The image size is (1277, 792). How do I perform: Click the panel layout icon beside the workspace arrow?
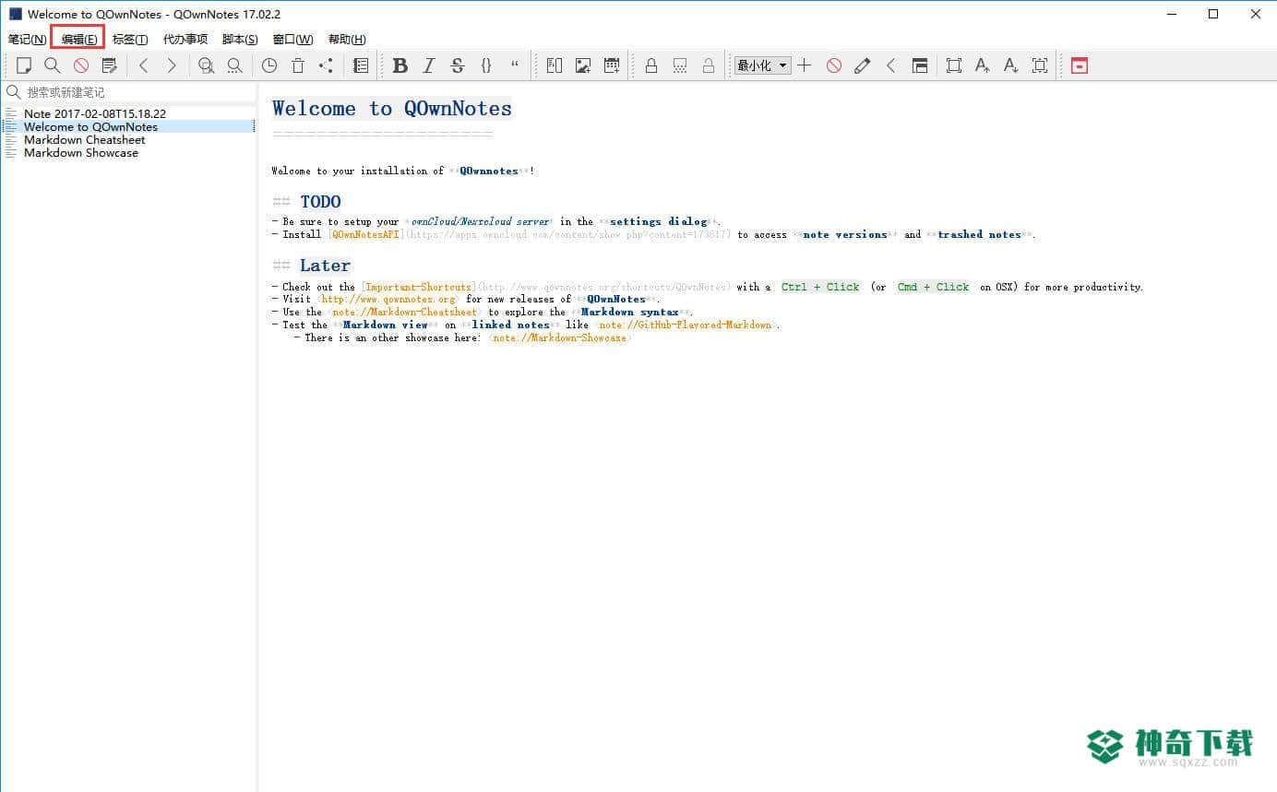(920, 65)
